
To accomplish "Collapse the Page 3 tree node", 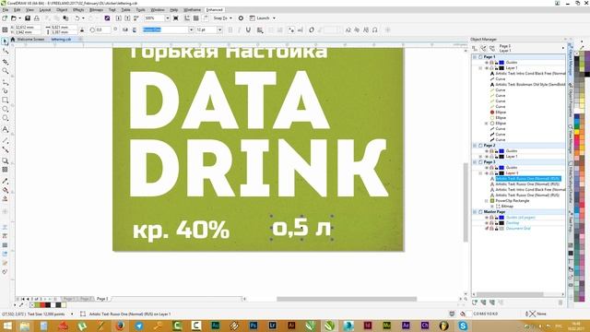I will [475, 162].
